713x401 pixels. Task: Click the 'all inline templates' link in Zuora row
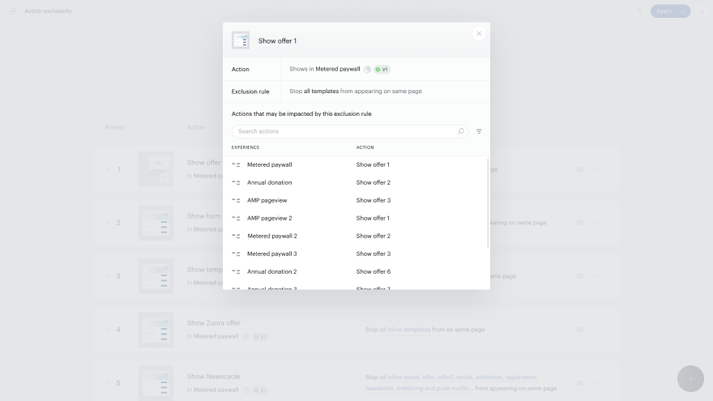pyautogui.click(x=404, y=330)
